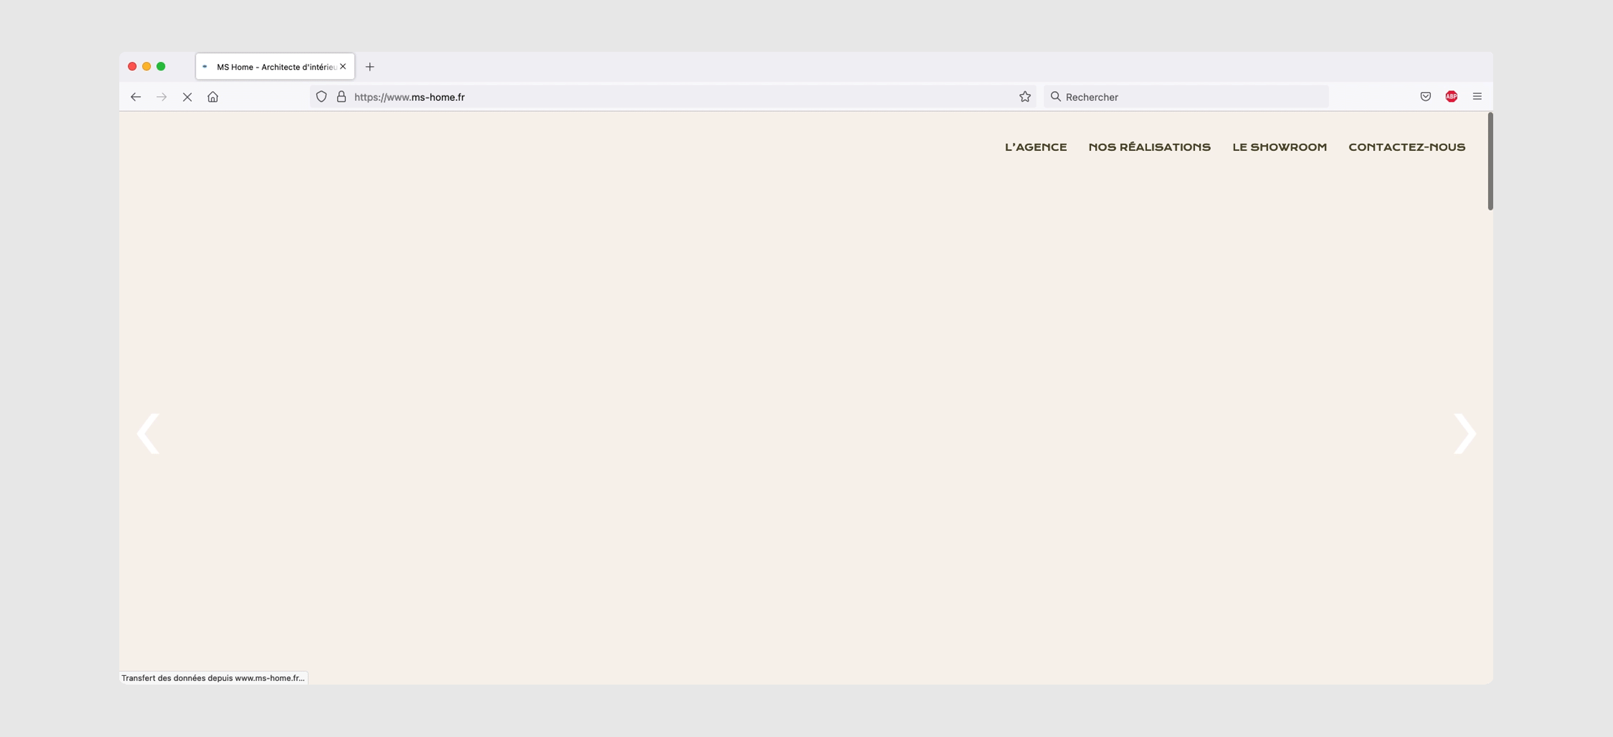This screenshot has height=737, width=1613.
Task: Open the browser home page
Action: pyautogui.click(x=213, y=97)
